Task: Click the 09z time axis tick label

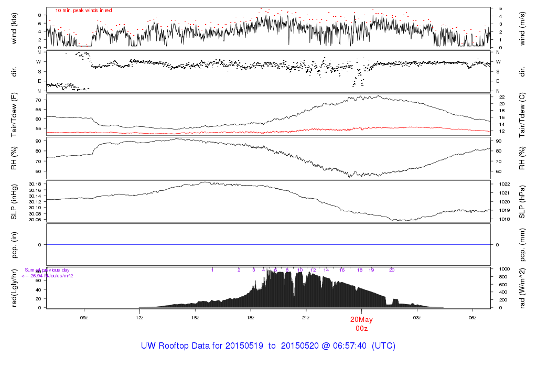Action: (84, 318)
